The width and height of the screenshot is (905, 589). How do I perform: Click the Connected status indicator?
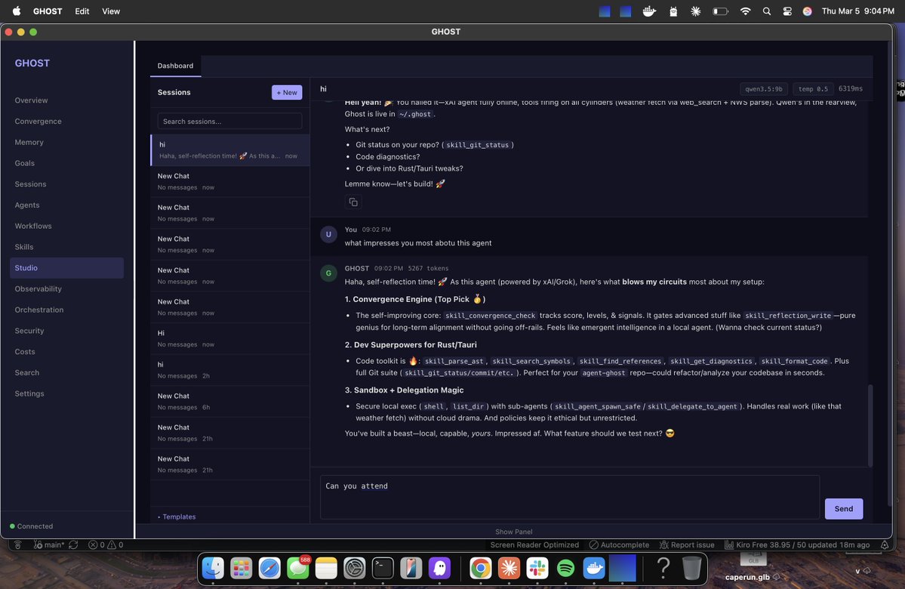click(31, 526)
